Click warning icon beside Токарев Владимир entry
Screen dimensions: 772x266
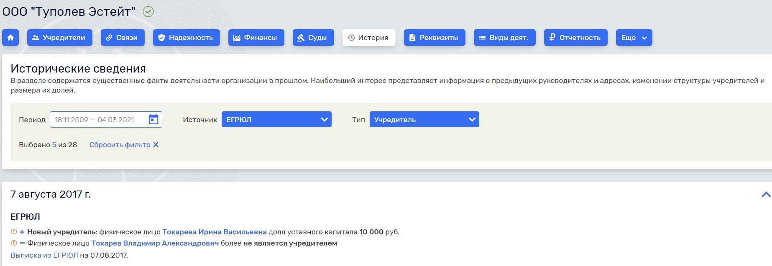point(14,243)
